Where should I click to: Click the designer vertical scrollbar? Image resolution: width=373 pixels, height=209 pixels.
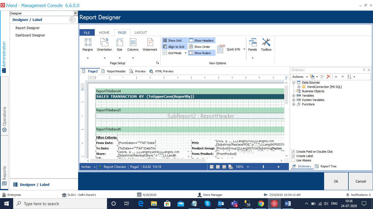tap(286, 95)
